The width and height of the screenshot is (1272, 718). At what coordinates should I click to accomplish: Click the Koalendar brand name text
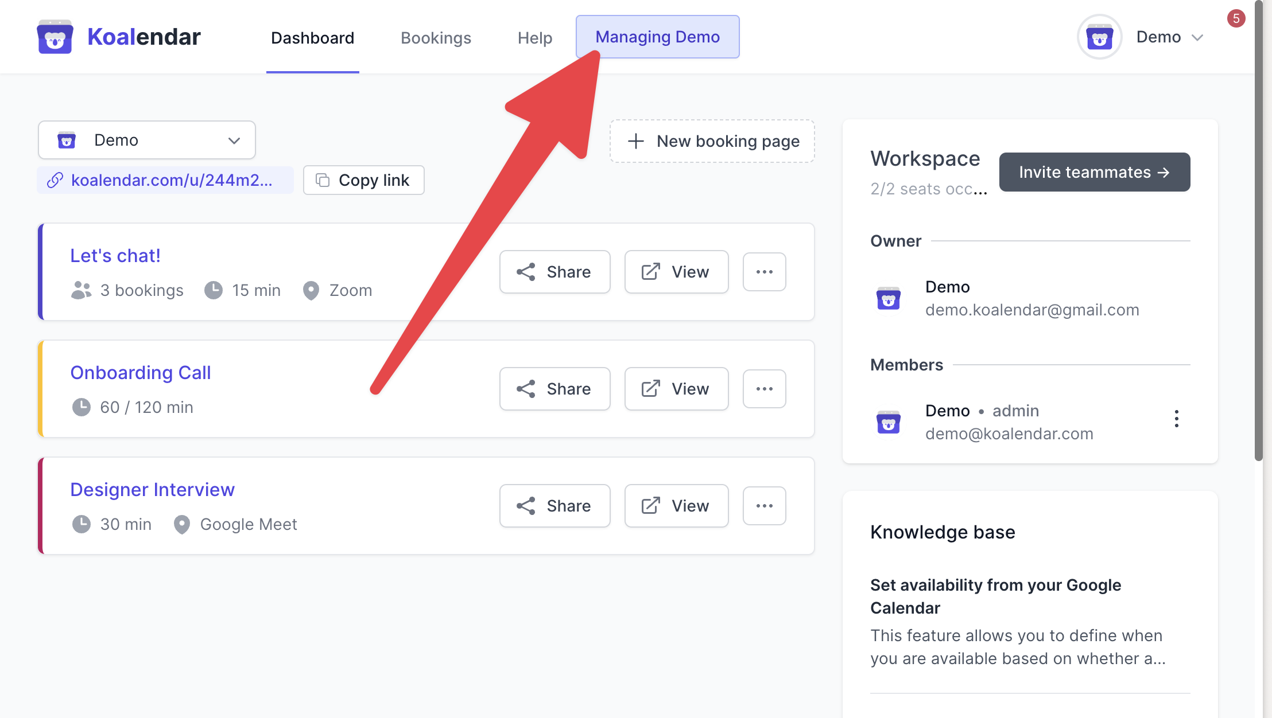(144, 37)
